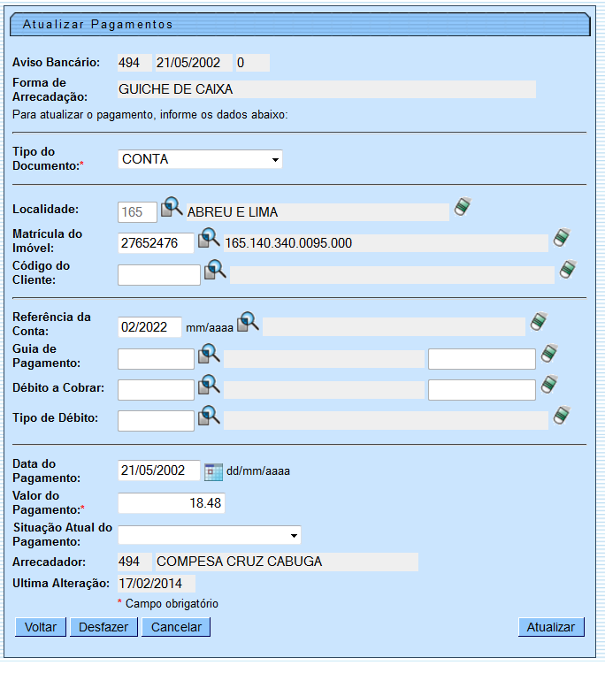Focus Débito a Cobrar right-side value field
This screenshot has height=673, width=605.
click(x=482, y=390)
